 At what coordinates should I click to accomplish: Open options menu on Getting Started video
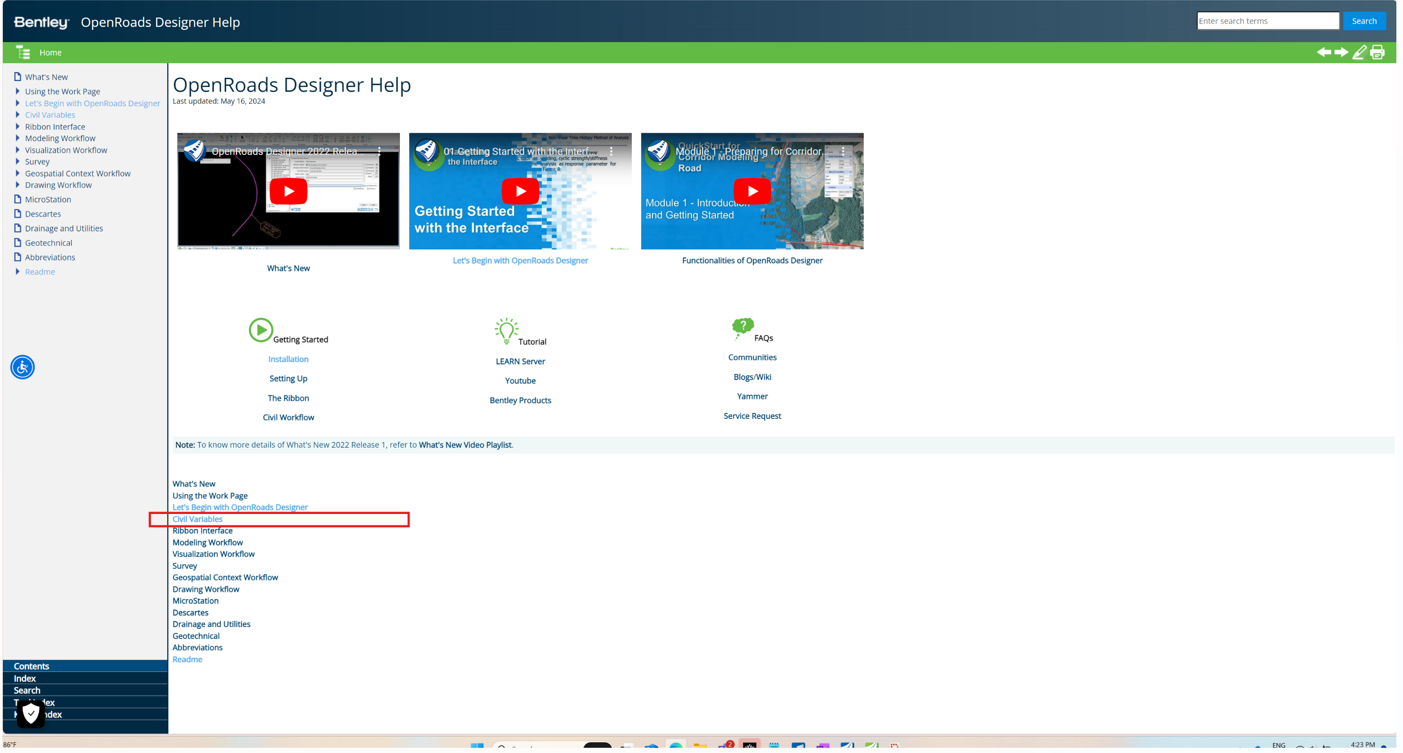click(x=611, y=151)
